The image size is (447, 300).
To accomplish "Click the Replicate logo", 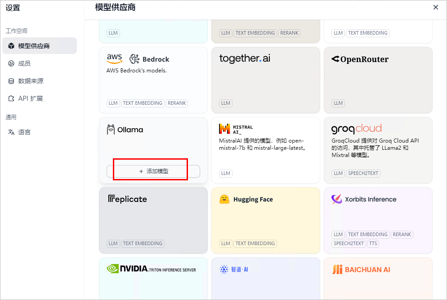I will (x=128, y=199).
